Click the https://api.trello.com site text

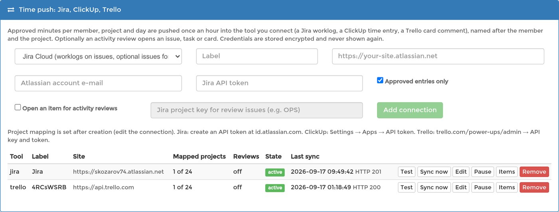point(103,187)
